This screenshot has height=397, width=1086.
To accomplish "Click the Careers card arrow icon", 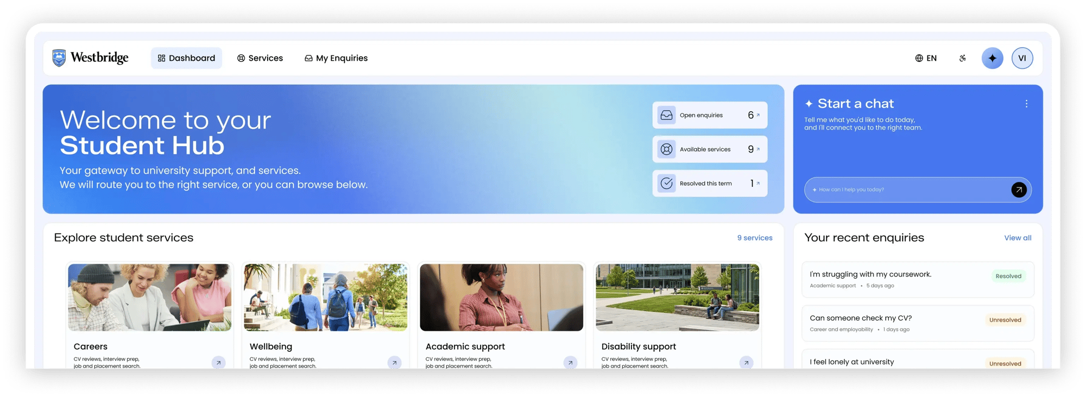I will [x=218, y=362].
